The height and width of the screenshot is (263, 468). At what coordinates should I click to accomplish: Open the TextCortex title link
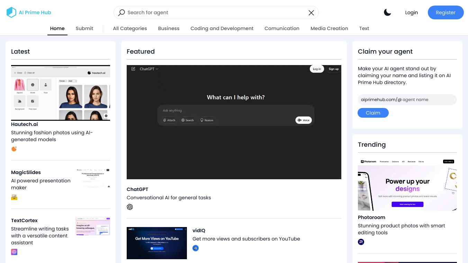pyautogui.click(x=24, y=220)
